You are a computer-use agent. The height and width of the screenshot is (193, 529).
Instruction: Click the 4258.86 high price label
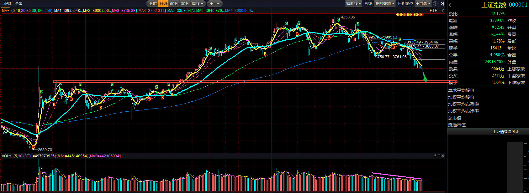click(x=348, y=17)
